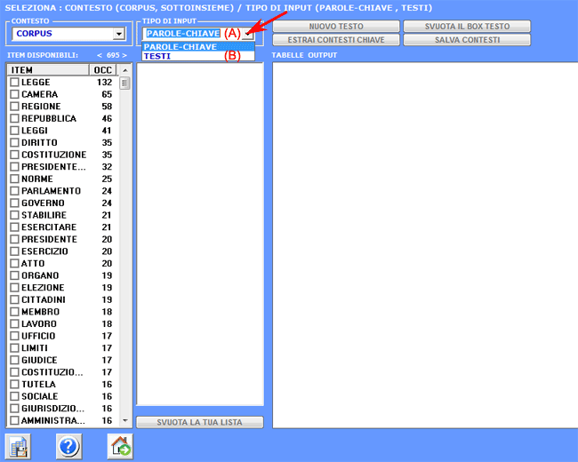Image resolution: width=578 pixels, height=462 pixels.
Task: Click the NUOVO TESTO button
Action: pos(335,27)
